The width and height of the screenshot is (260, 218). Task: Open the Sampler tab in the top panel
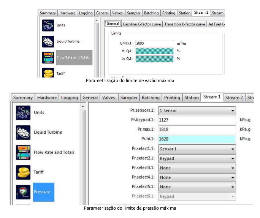coord(134,13)
